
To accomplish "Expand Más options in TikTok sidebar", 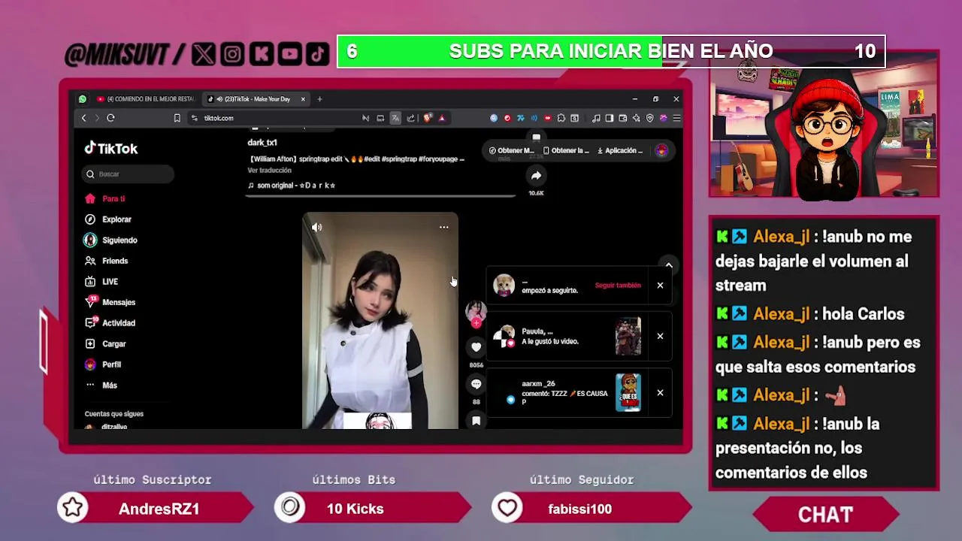I will (101, 385).
